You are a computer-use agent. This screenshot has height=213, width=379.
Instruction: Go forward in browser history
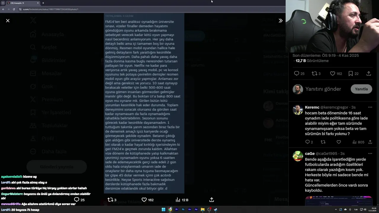[8, 9]
